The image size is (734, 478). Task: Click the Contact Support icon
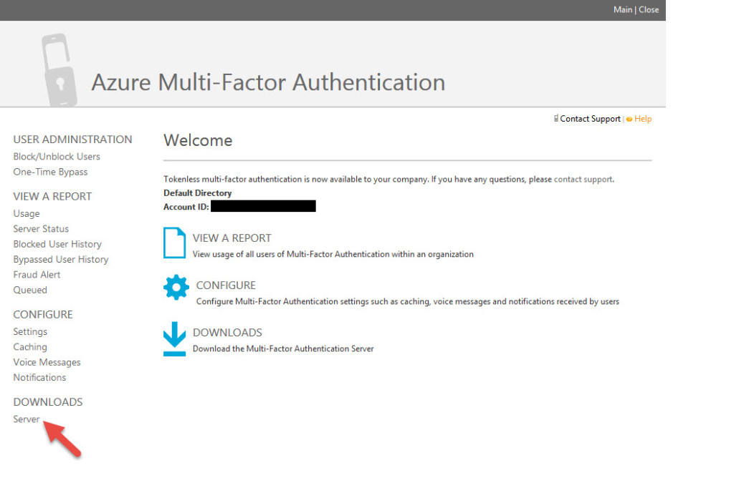[555, 118]
